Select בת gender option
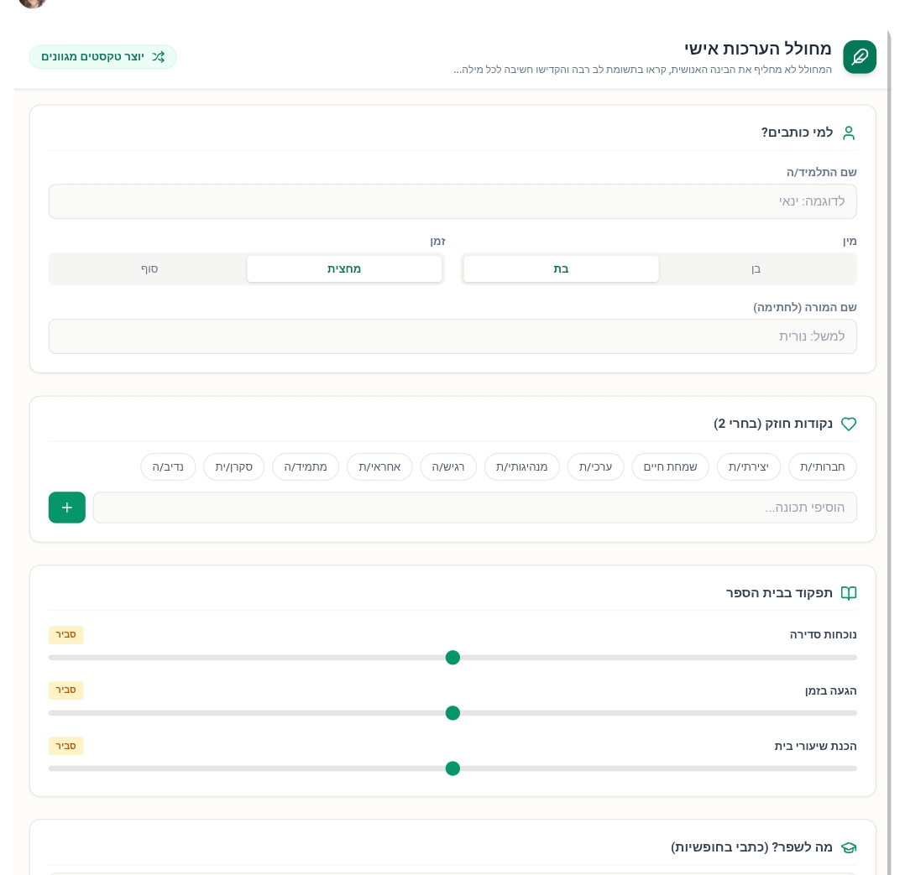 [561, 269]
